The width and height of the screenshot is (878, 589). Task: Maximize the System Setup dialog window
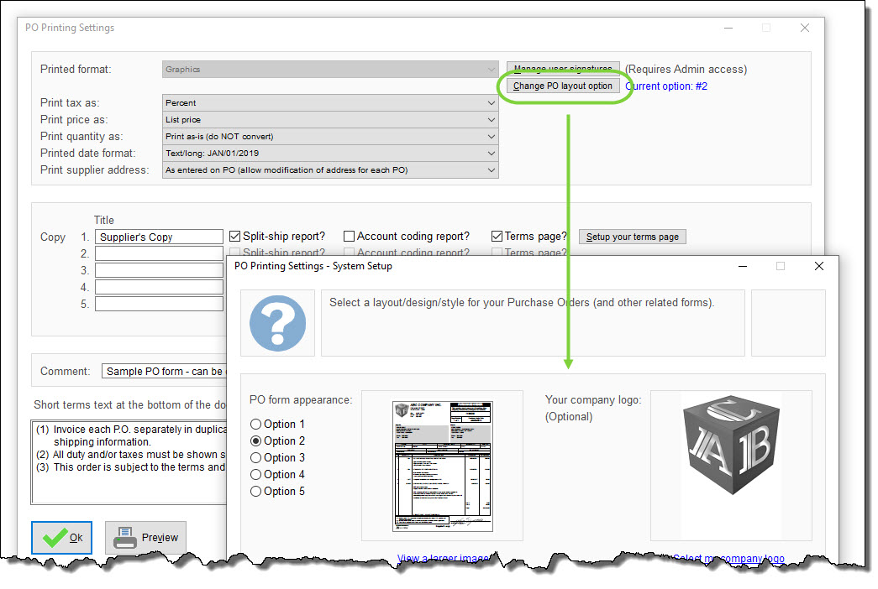[781, 266]
